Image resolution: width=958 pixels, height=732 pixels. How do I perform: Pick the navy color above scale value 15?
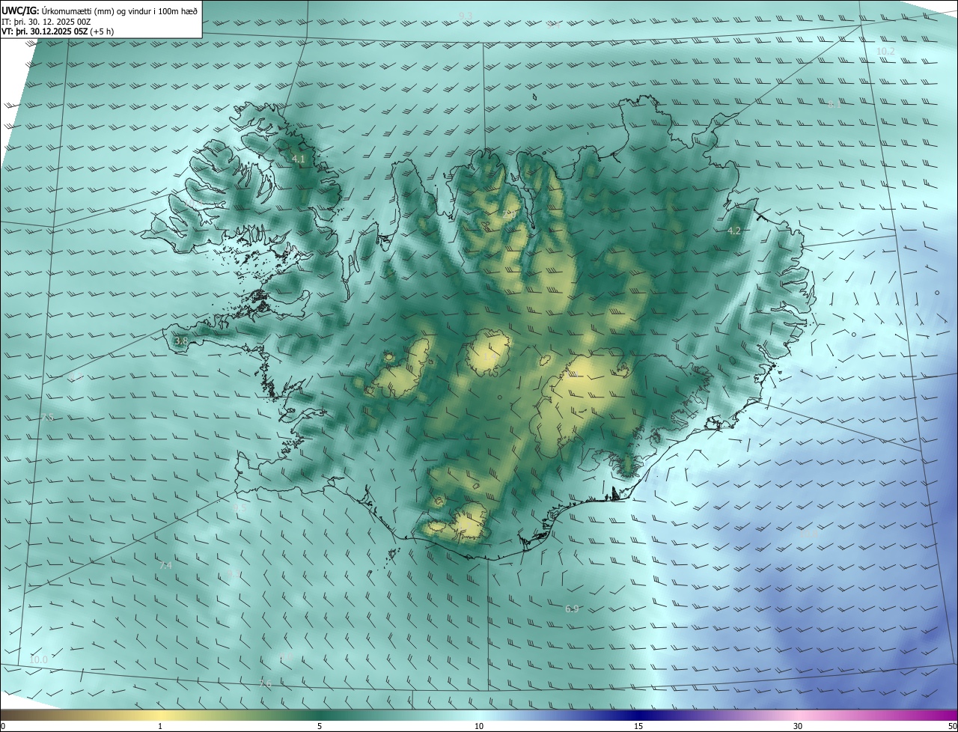click(x=638, y=716)
